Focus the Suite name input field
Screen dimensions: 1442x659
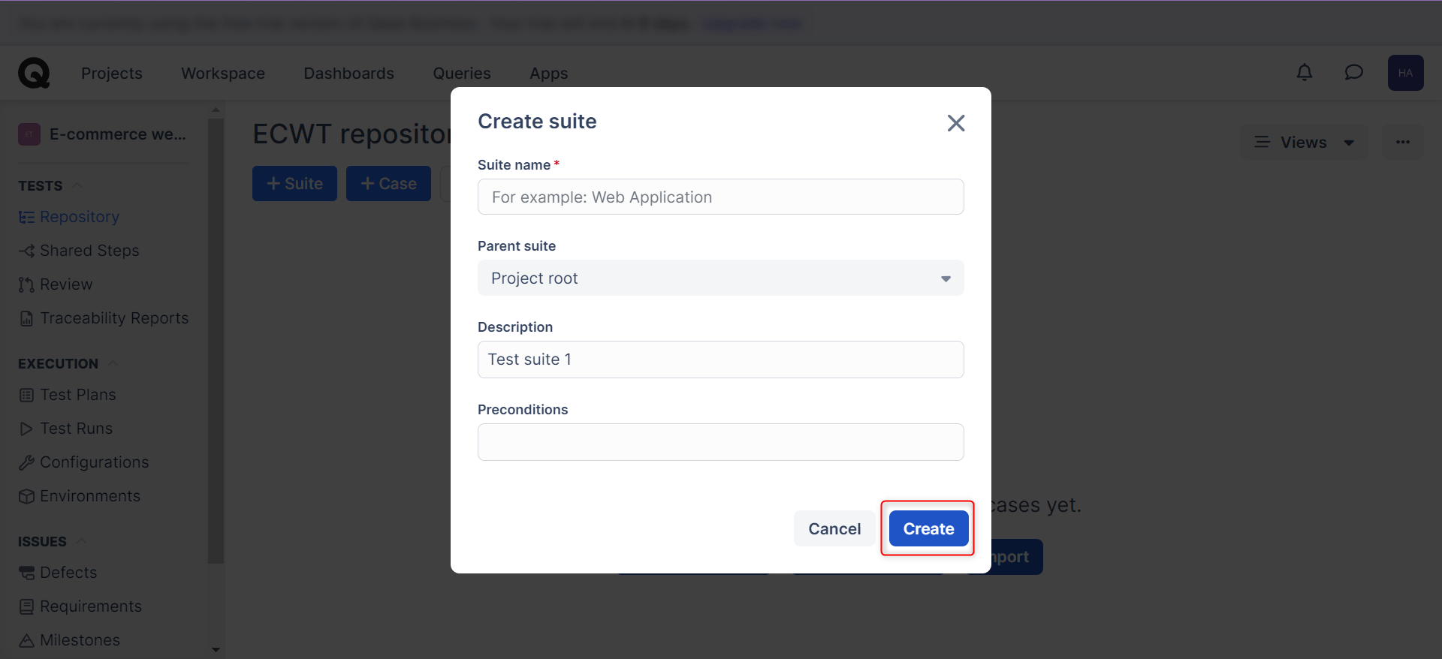719,197
